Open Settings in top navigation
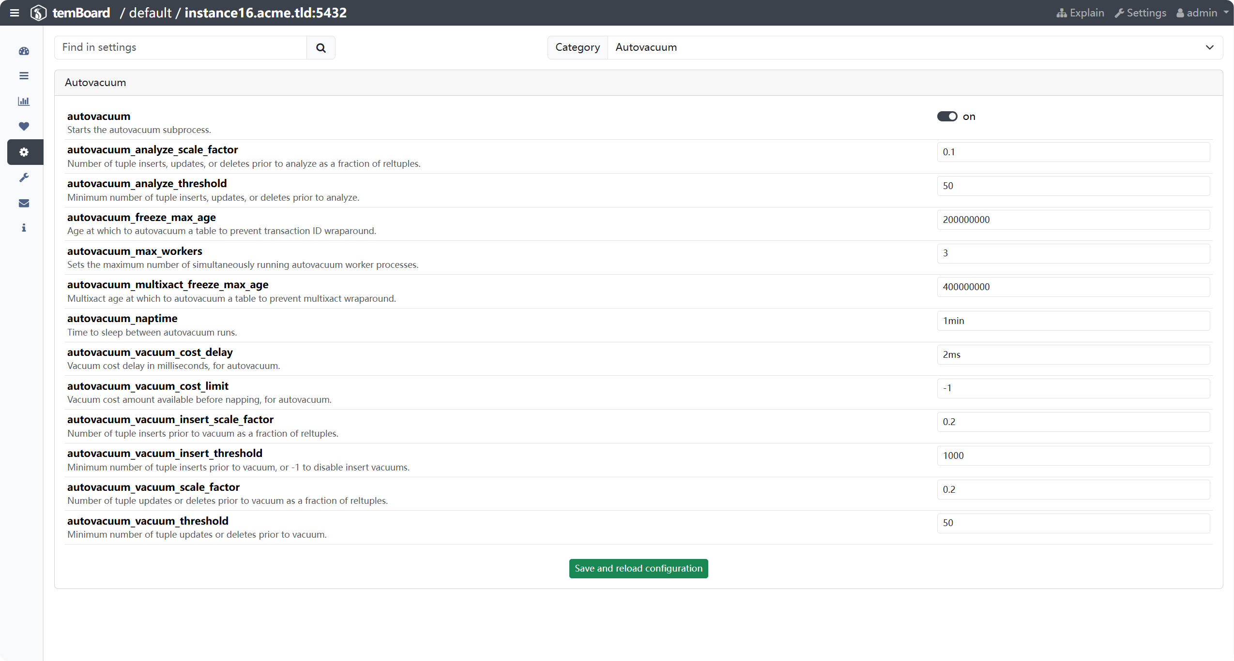1234x661 pixels. point(1140,13)
